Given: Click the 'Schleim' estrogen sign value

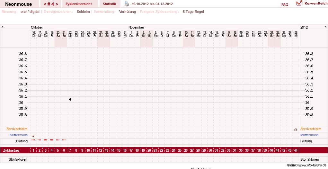Looking at the screenshot, I should 83,12.
